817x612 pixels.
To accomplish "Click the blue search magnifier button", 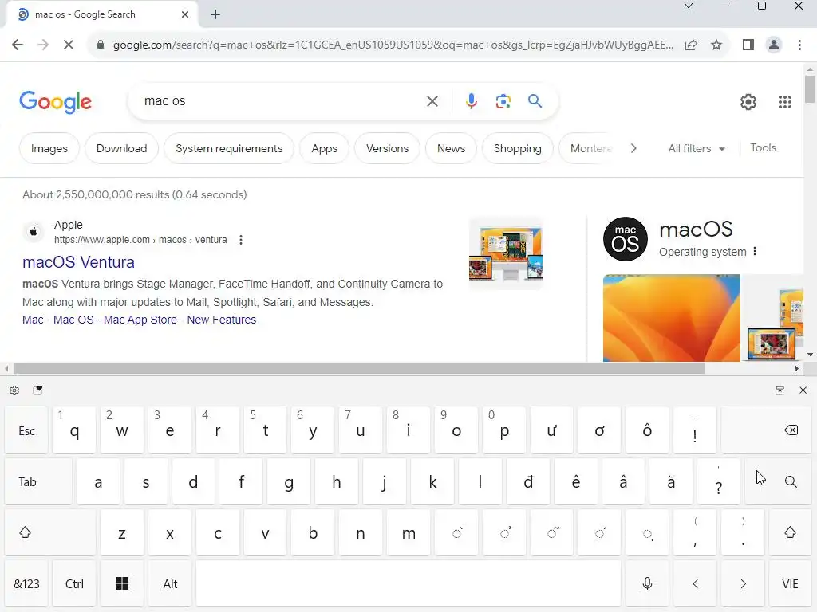I will point(535,101).
